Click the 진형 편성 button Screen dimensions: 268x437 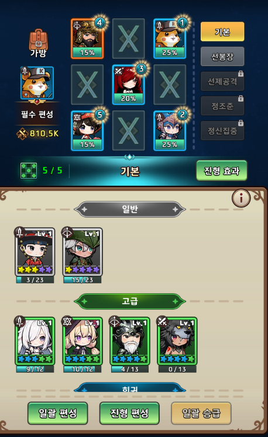129,413
